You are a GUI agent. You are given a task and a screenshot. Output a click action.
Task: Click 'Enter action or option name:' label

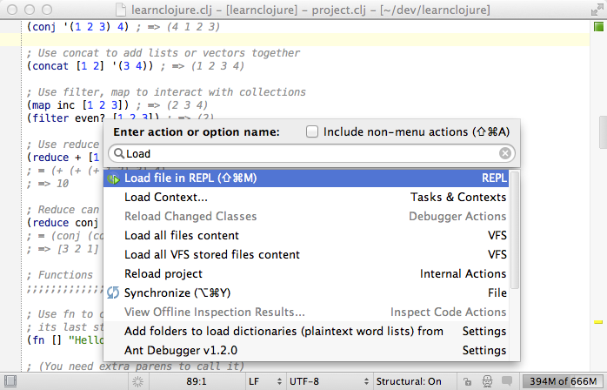(x=197, y=131)
